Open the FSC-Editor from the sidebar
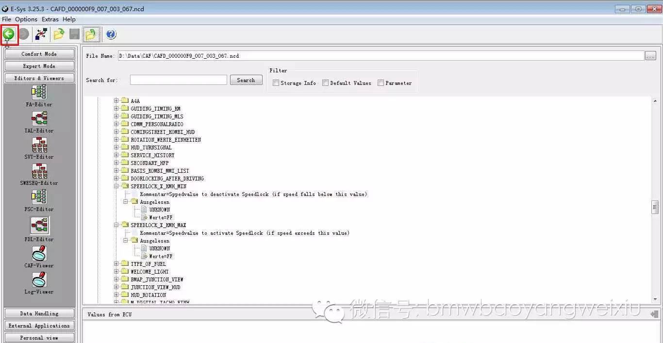This screenshot has width=663, height=343. [39, 200]
